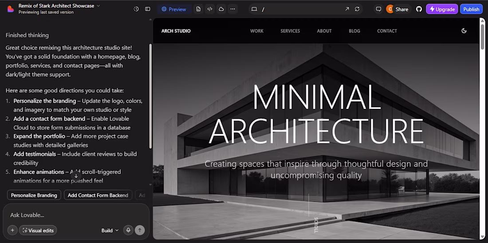Click the Personalize Branding suggestion chip

[x=34, y=195]
